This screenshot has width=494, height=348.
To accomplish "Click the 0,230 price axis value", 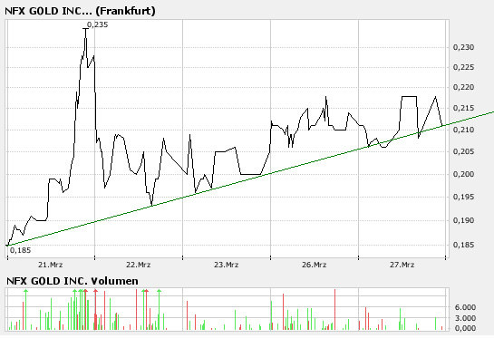I will (463, 47).
